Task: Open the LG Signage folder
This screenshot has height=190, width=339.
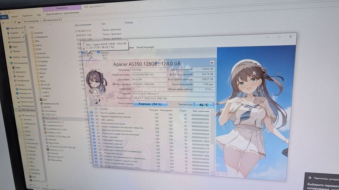Action: 43,60
